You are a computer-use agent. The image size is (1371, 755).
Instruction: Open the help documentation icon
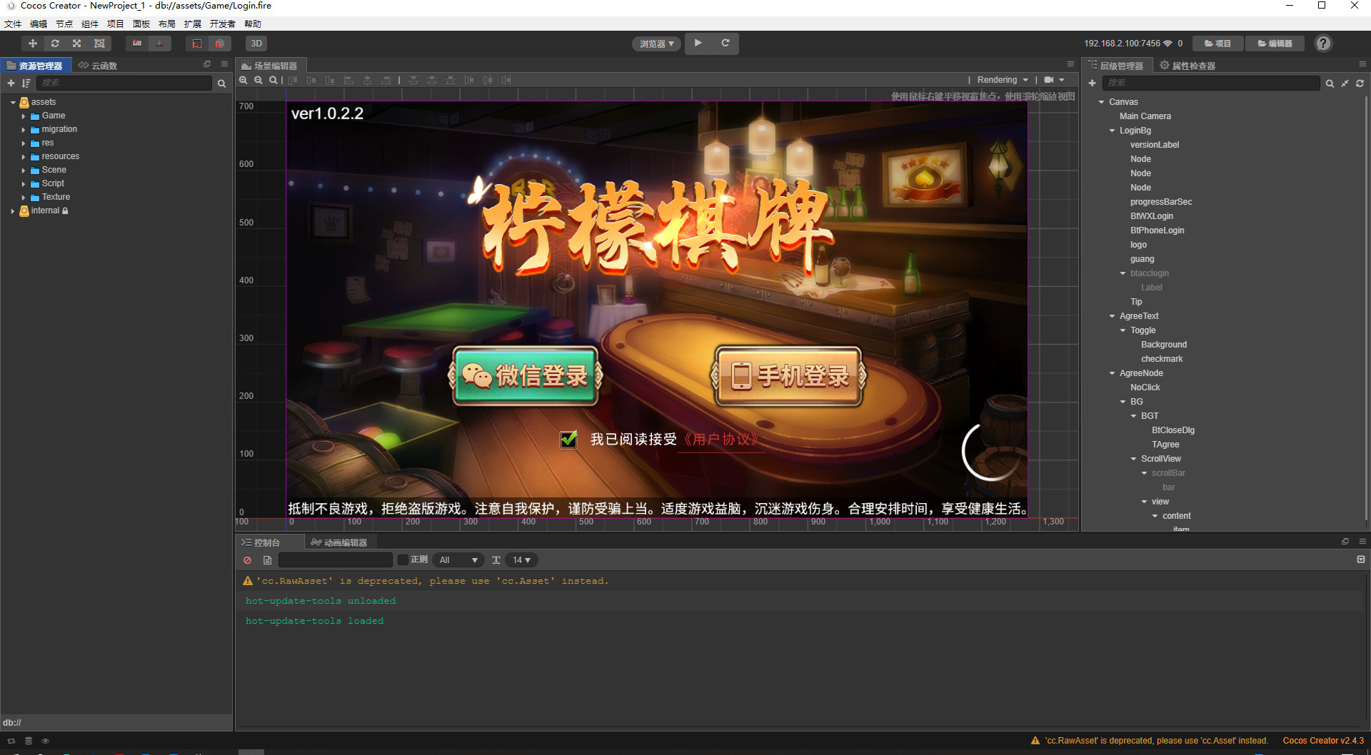pos(1323,44)
